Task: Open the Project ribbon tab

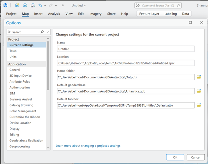Action: [11, 14]
